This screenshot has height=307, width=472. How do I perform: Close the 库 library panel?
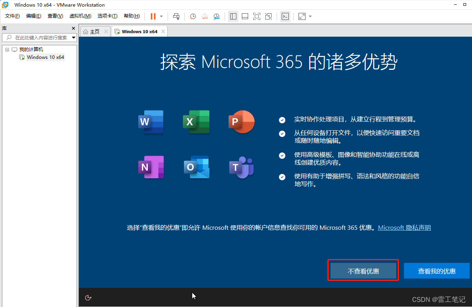(73, 28)
